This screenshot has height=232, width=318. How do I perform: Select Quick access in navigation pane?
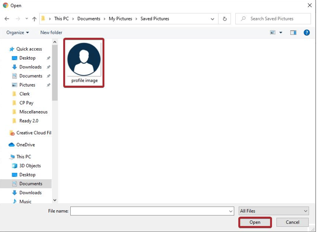pyautogui.click(x=25, y=49)
